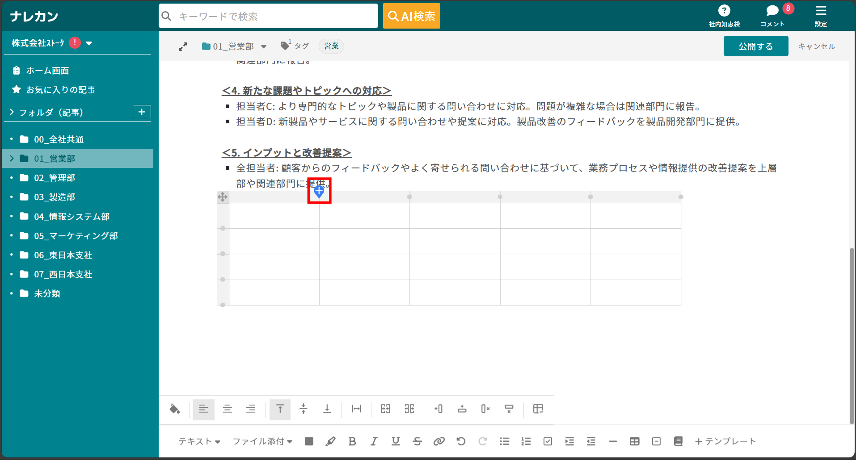Toggle bold formatting on text
This screenshot has height=460, width=856.
click(352, 441)
